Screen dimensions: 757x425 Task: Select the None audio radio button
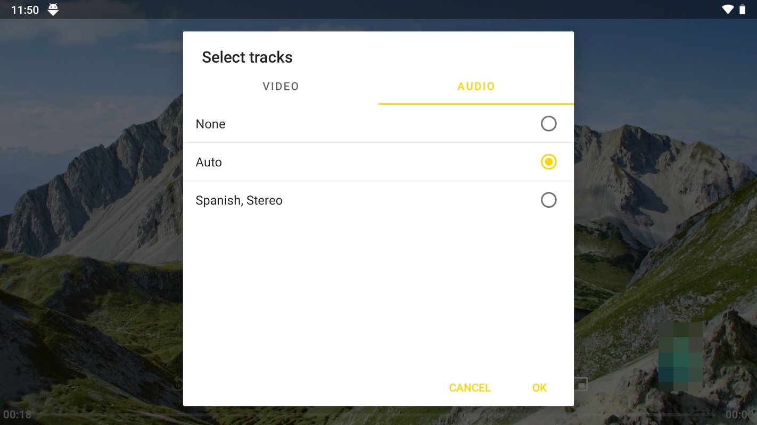click(548, 124)
